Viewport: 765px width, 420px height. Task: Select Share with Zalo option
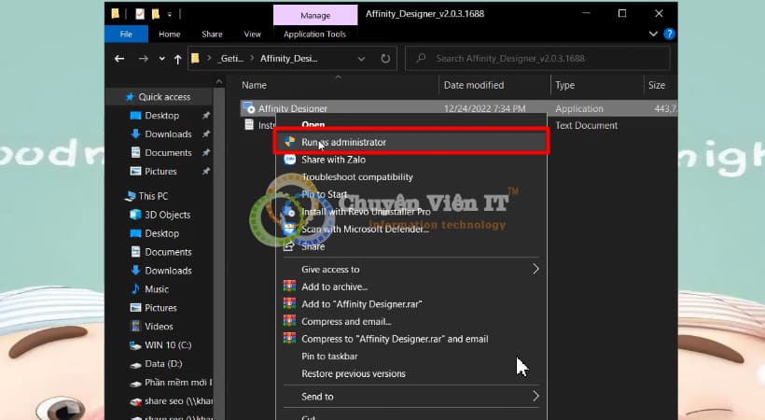(x=333, y=160)
